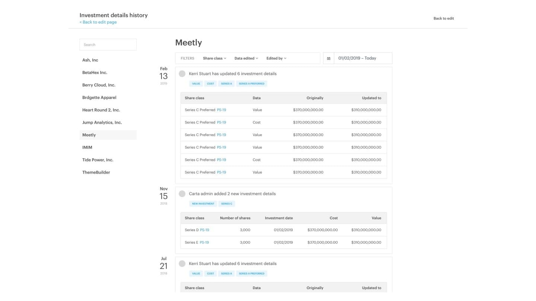Click the Jul 21 date marker

pos(164,266)
